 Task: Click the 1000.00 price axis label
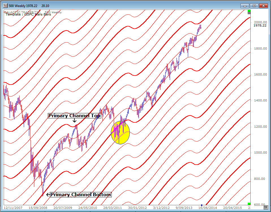[260, 153]
